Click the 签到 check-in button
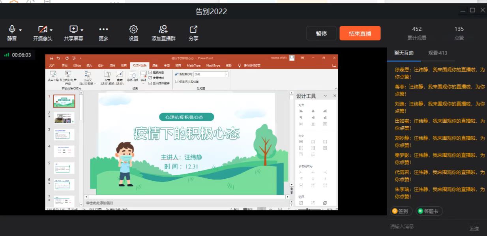The height and width of the screenshot is (236, 487). click(x=401, y=211)
